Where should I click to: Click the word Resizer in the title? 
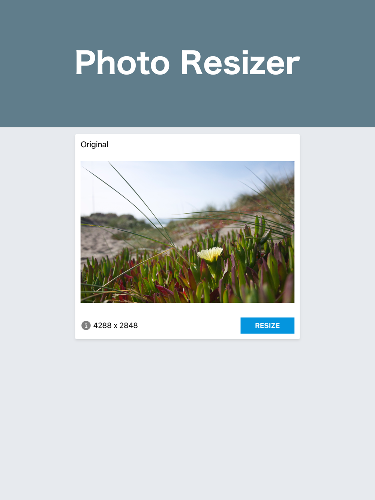(240, 63)
